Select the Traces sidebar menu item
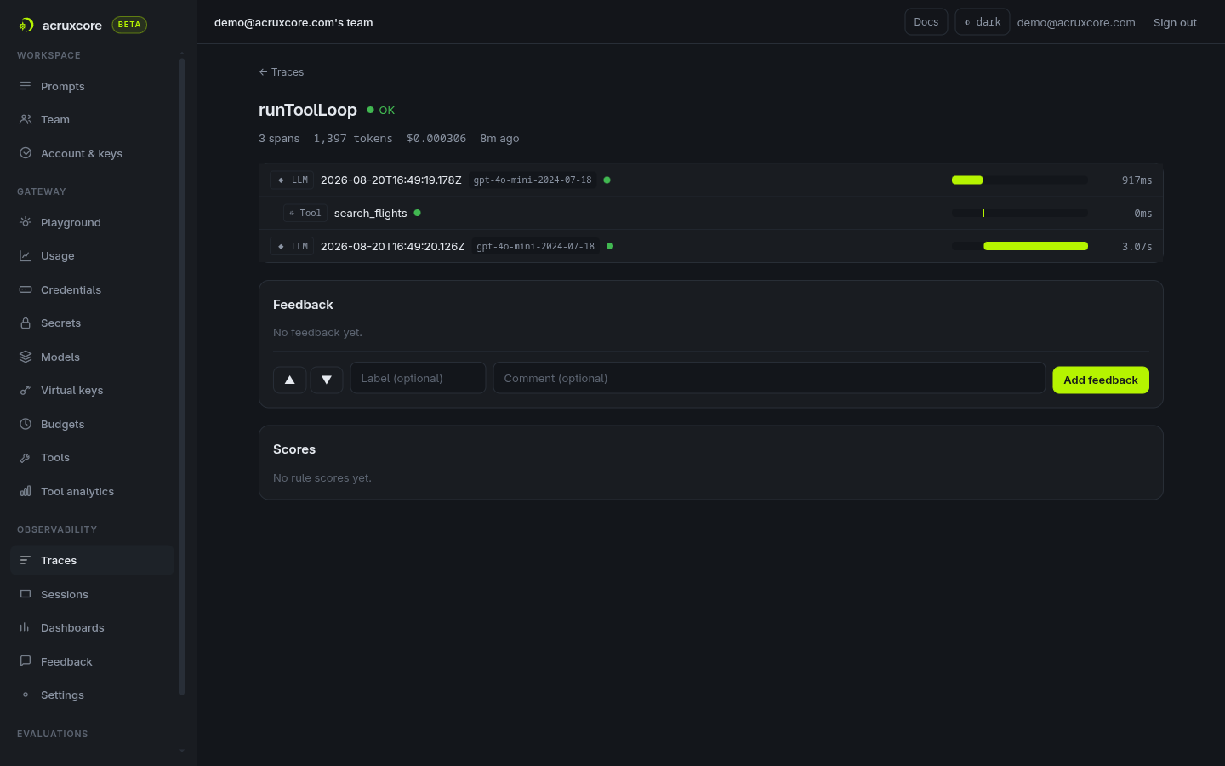Viewport: 1225px width, 766px height. (x=92, y=560)
